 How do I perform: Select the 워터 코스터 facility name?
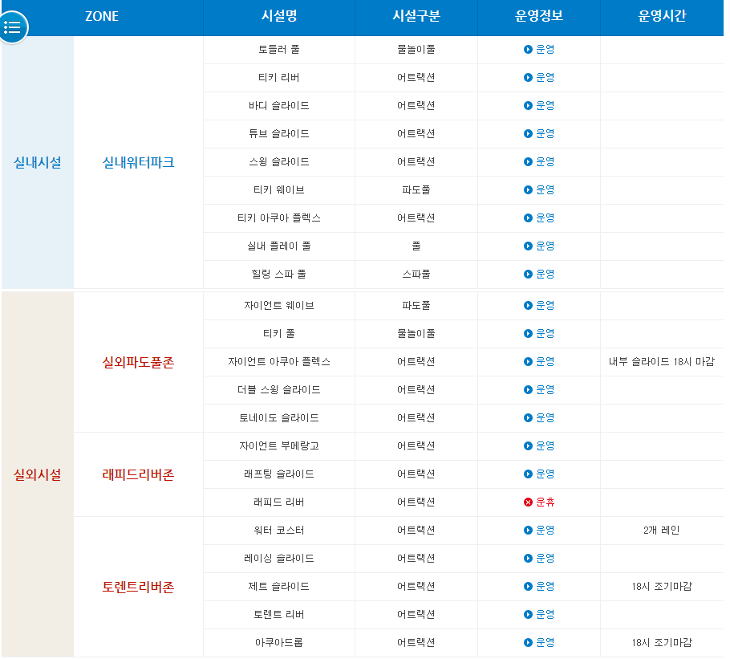coord(279,530)
